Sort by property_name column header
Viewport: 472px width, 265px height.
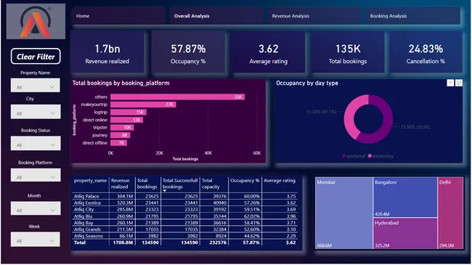pos(90,181)
